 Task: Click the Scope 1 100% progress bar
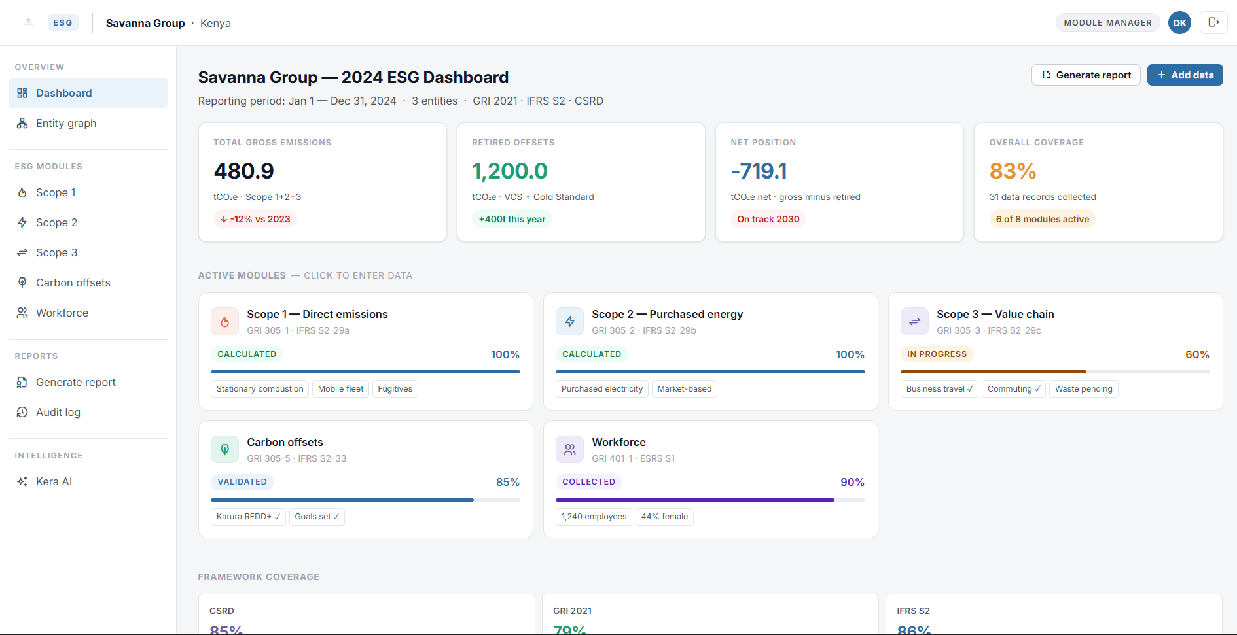click(365, 371)
